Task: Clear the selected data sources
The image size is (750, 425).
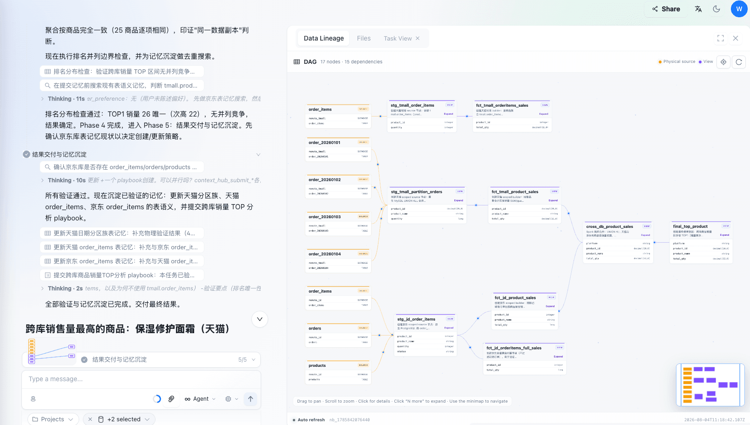Action: click(x=90, y=419)
